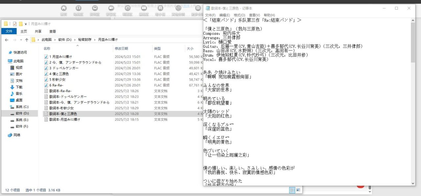Open 下載 folder in navigation pane
Screen dimensions: 421x196
[19, 87]
